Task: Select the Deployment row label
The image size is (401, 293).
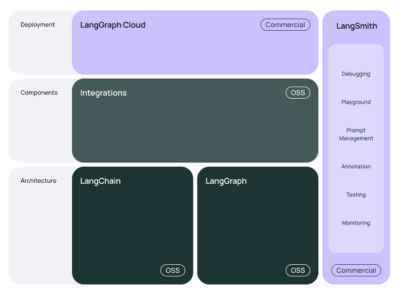Action: (x=38, y=25)
